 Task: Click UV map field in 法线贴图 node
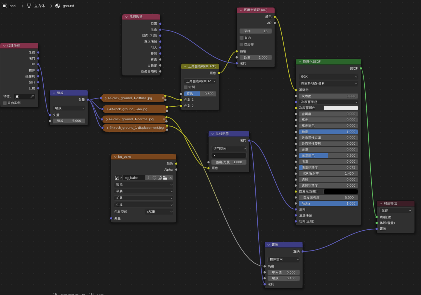[229, 155]
